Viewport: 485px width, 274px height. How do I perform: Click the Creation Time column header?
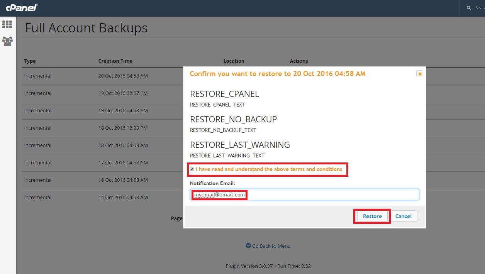coord(115,61)
